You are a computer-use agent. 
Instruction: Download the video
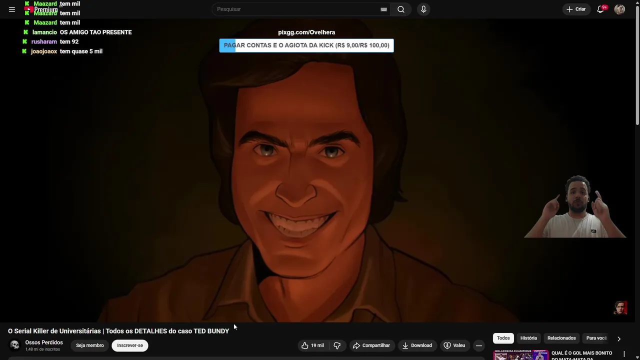point(417,345)
